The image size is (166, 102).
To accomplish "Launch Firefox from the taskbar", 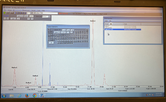I will [27, 95].
